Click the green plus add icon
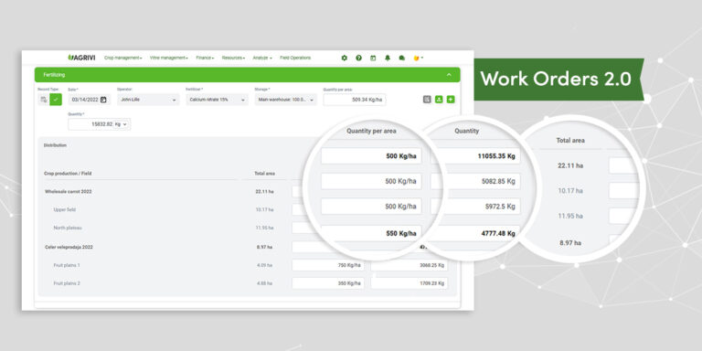The height and width of the screenshot is (351, 702). tap(451, 100)
